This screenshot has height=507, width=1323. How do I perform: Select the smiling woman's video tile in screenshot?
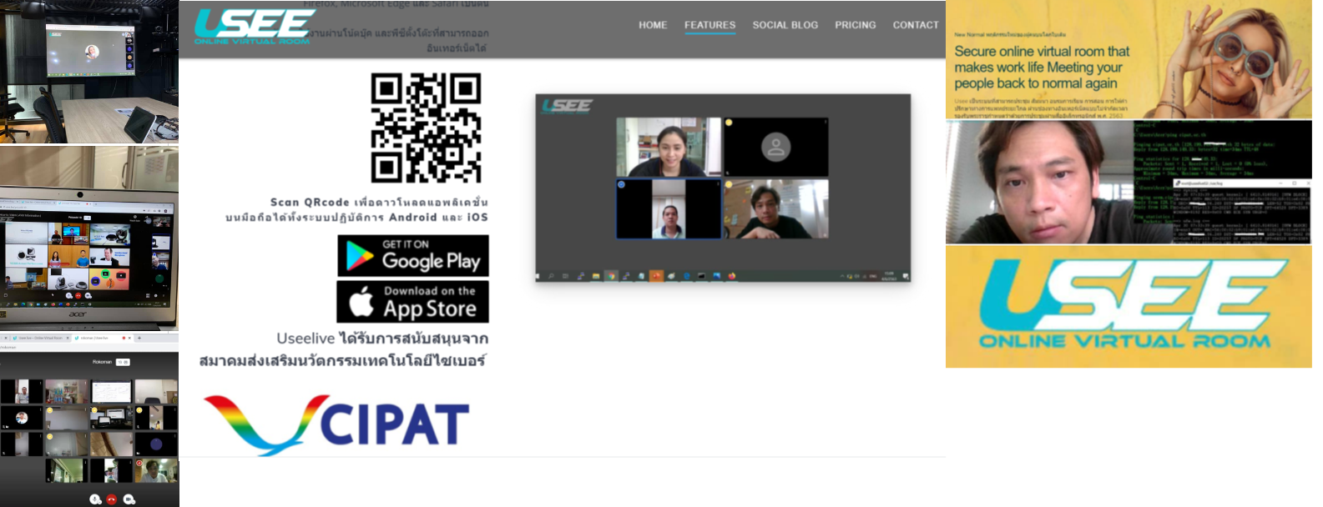[669, 147]
